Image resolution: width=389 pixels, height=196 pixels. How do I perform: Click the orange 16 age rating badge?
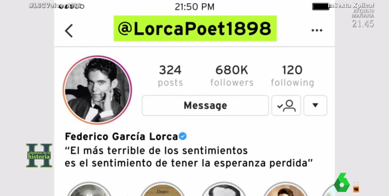356,189
